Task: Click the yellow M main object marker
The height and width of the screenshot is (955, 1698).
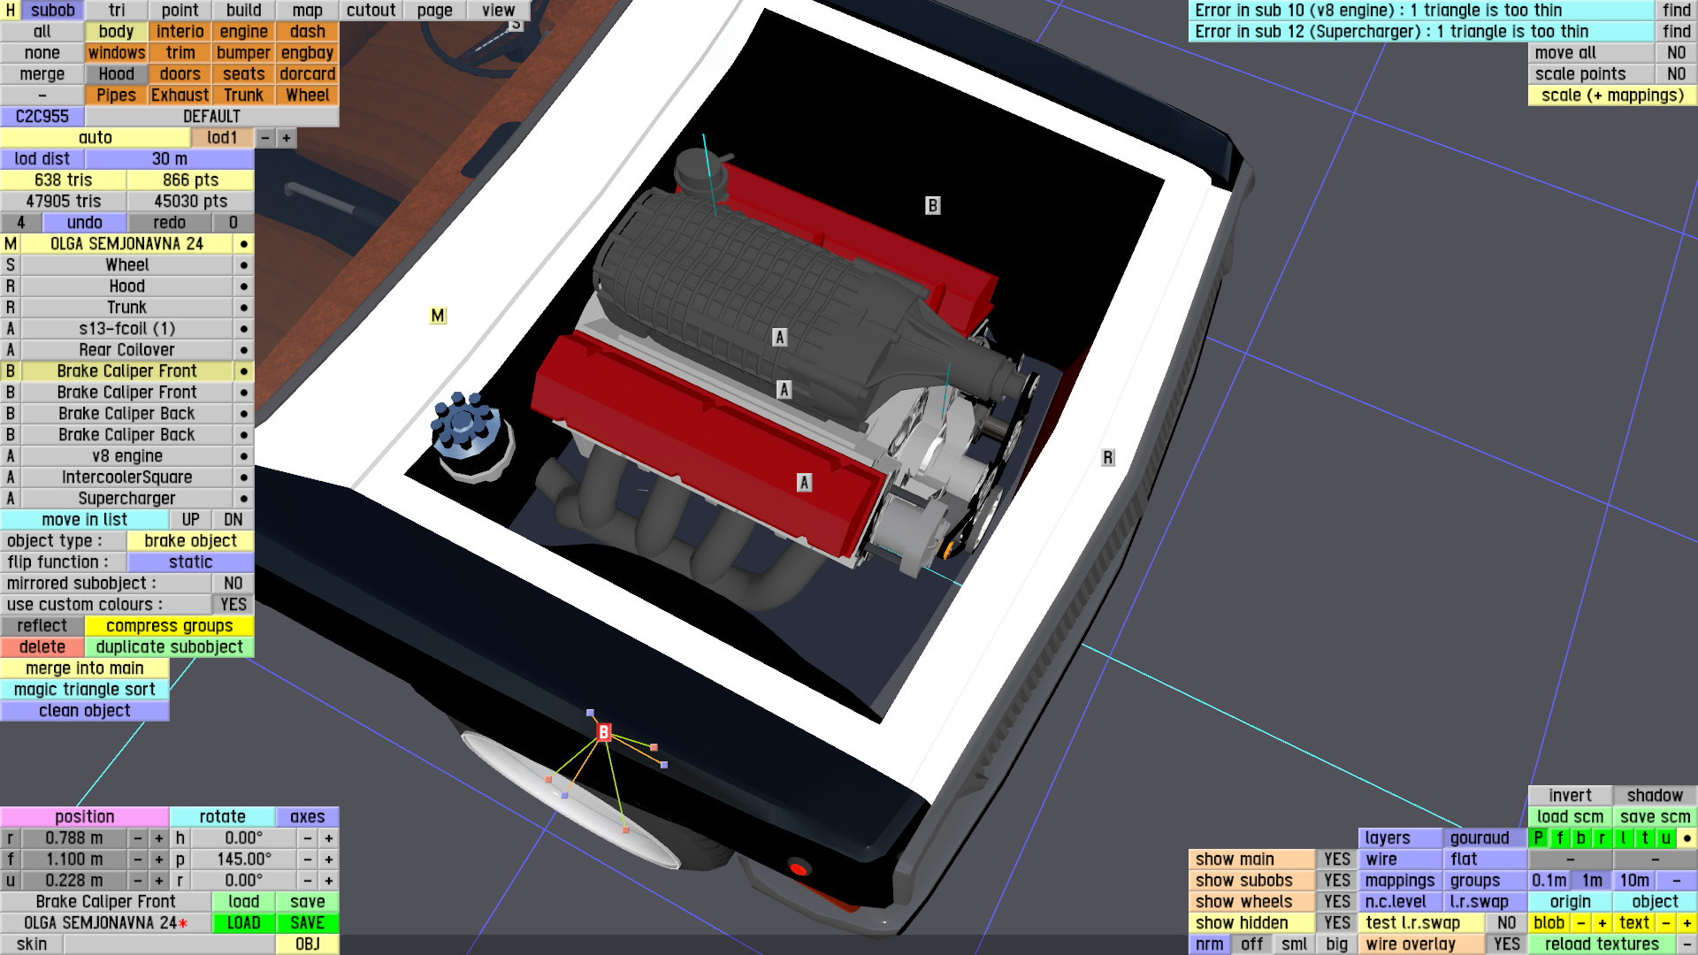Action: 438,316
